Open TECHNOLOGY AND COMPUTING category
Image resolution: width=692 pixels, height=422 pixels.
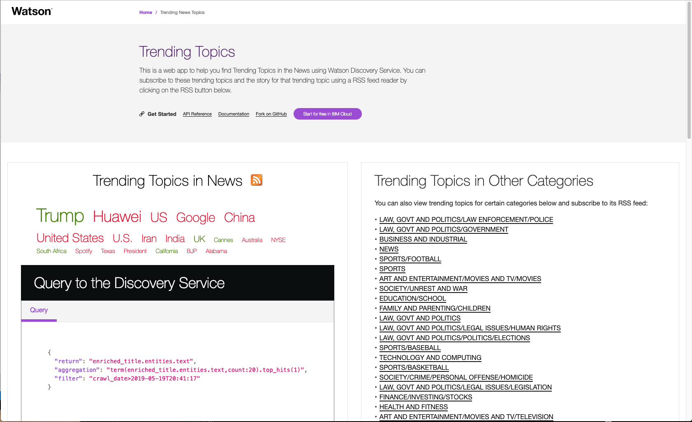[430, 358]
